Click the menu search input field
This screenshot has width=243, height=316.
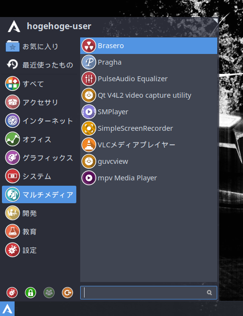[149, 292]
